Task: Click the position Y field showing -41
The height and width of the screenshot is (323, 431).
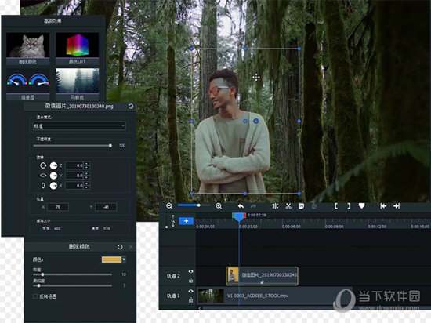Action: point(106,207)
